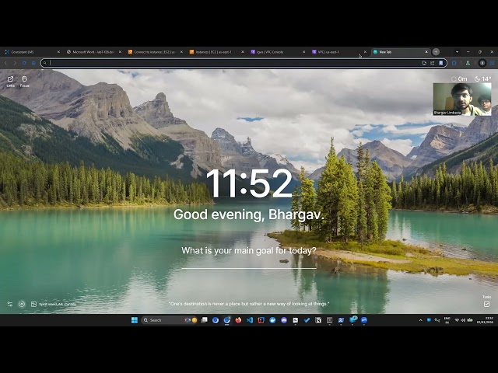498x373 pixels.
Task: Open Task View on the taskbar
Action: [204, 320]
